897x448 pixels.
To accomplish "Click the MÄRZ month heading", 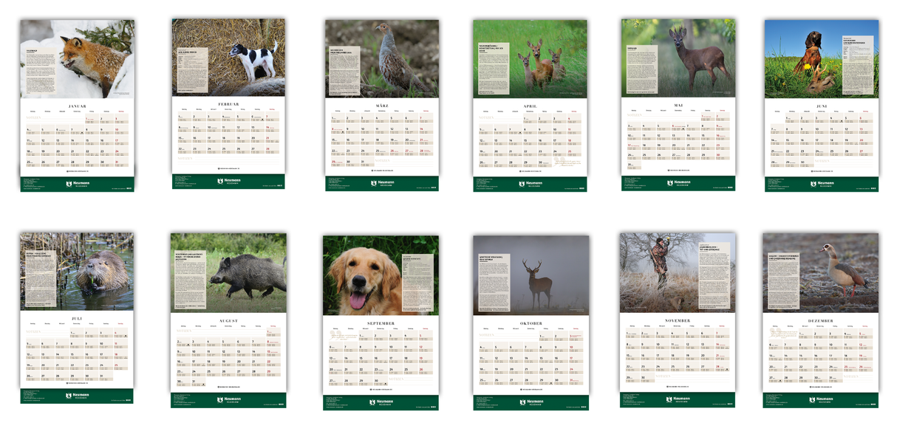I will coord(382,106).
